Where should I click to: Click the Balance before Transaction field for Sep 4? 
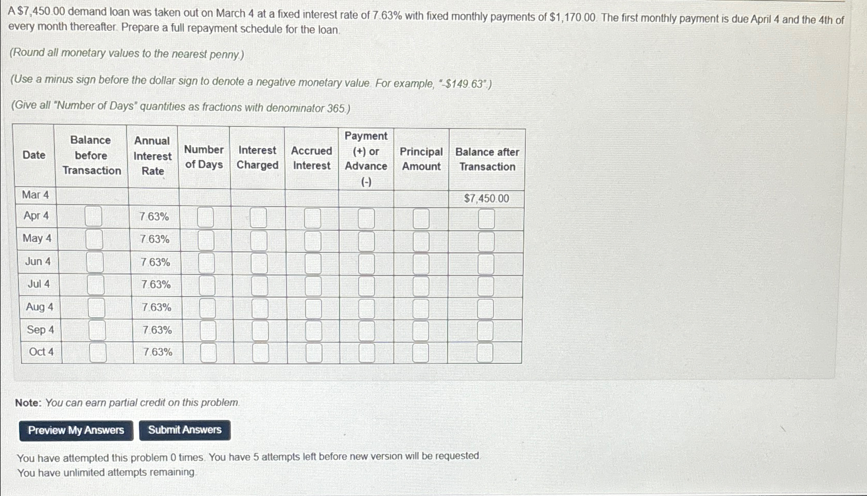(95, 329)
